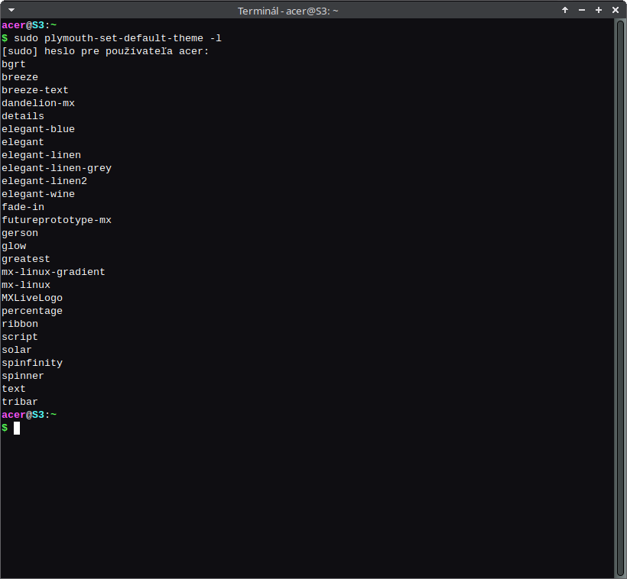627x579 pixels.
Task: Click the 'elegant-linen-grey' theme line
Action: (x=57, y=168)
